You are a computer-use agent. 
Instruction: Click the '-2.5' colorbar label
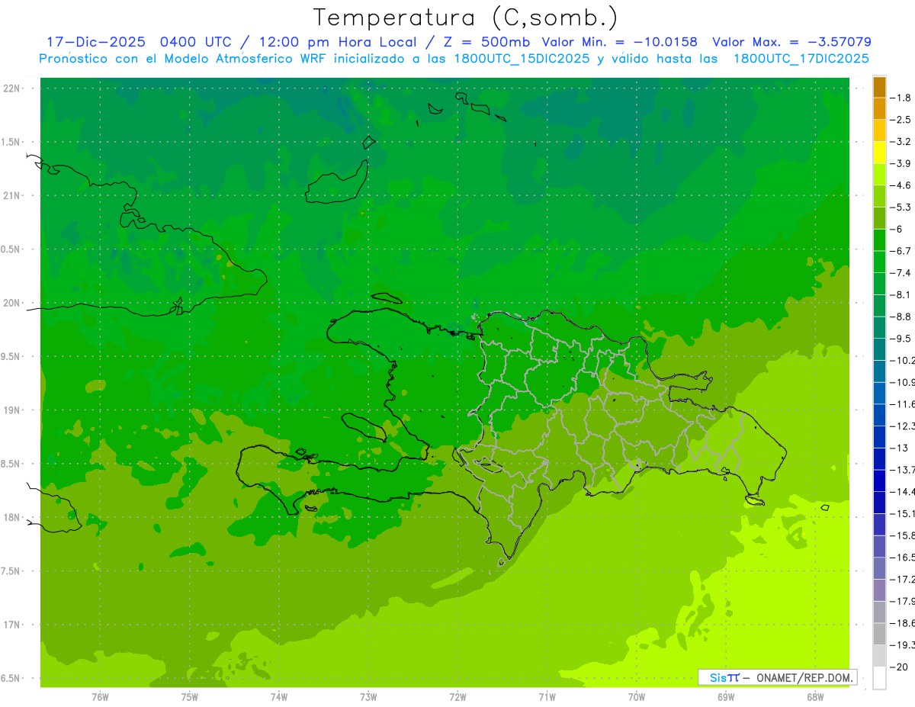pyautogui.click(x=901, y=120)
